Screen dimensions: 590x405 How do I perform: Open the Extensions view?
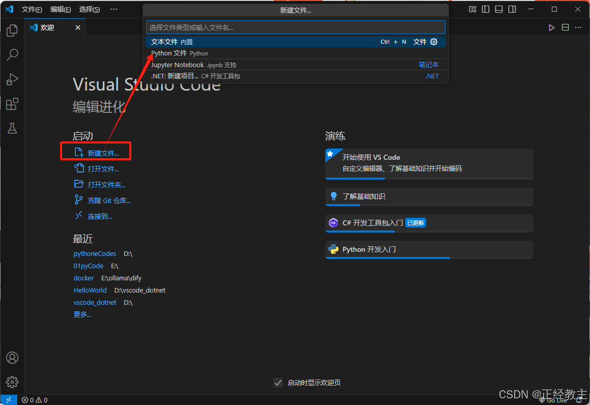12,104
